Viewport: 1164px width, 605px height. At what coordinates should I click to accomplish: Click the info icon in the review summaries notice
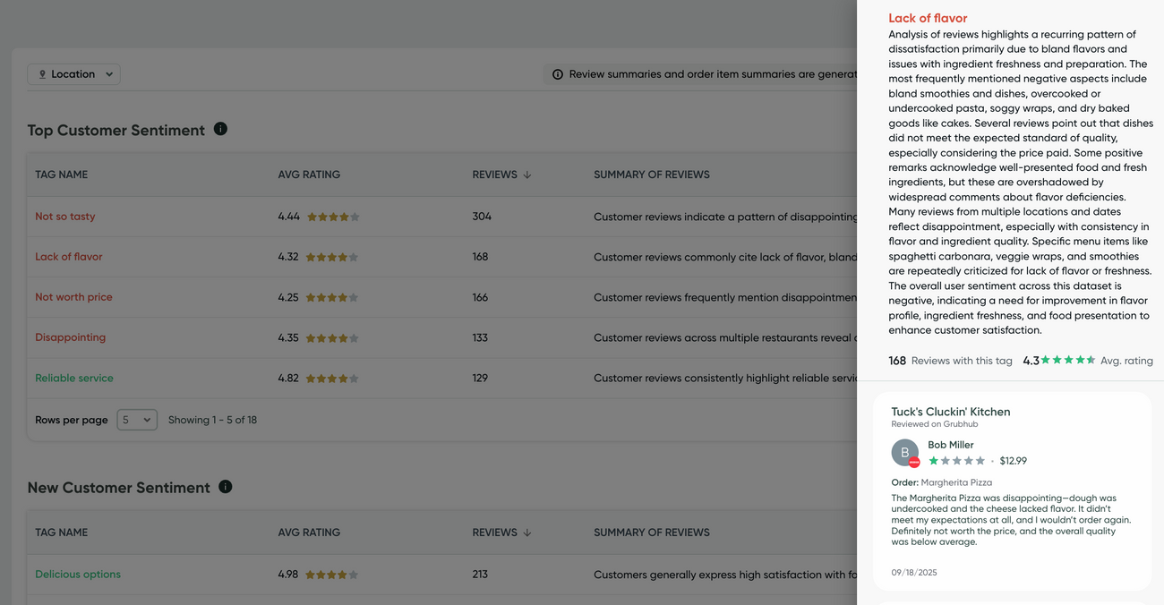click(x=558, y=74)
